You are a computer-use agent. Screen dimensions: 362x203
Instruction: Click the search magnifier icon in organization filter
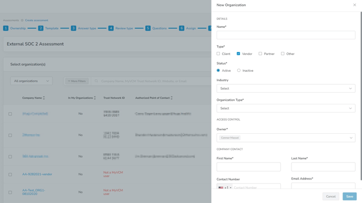(96, 81)
